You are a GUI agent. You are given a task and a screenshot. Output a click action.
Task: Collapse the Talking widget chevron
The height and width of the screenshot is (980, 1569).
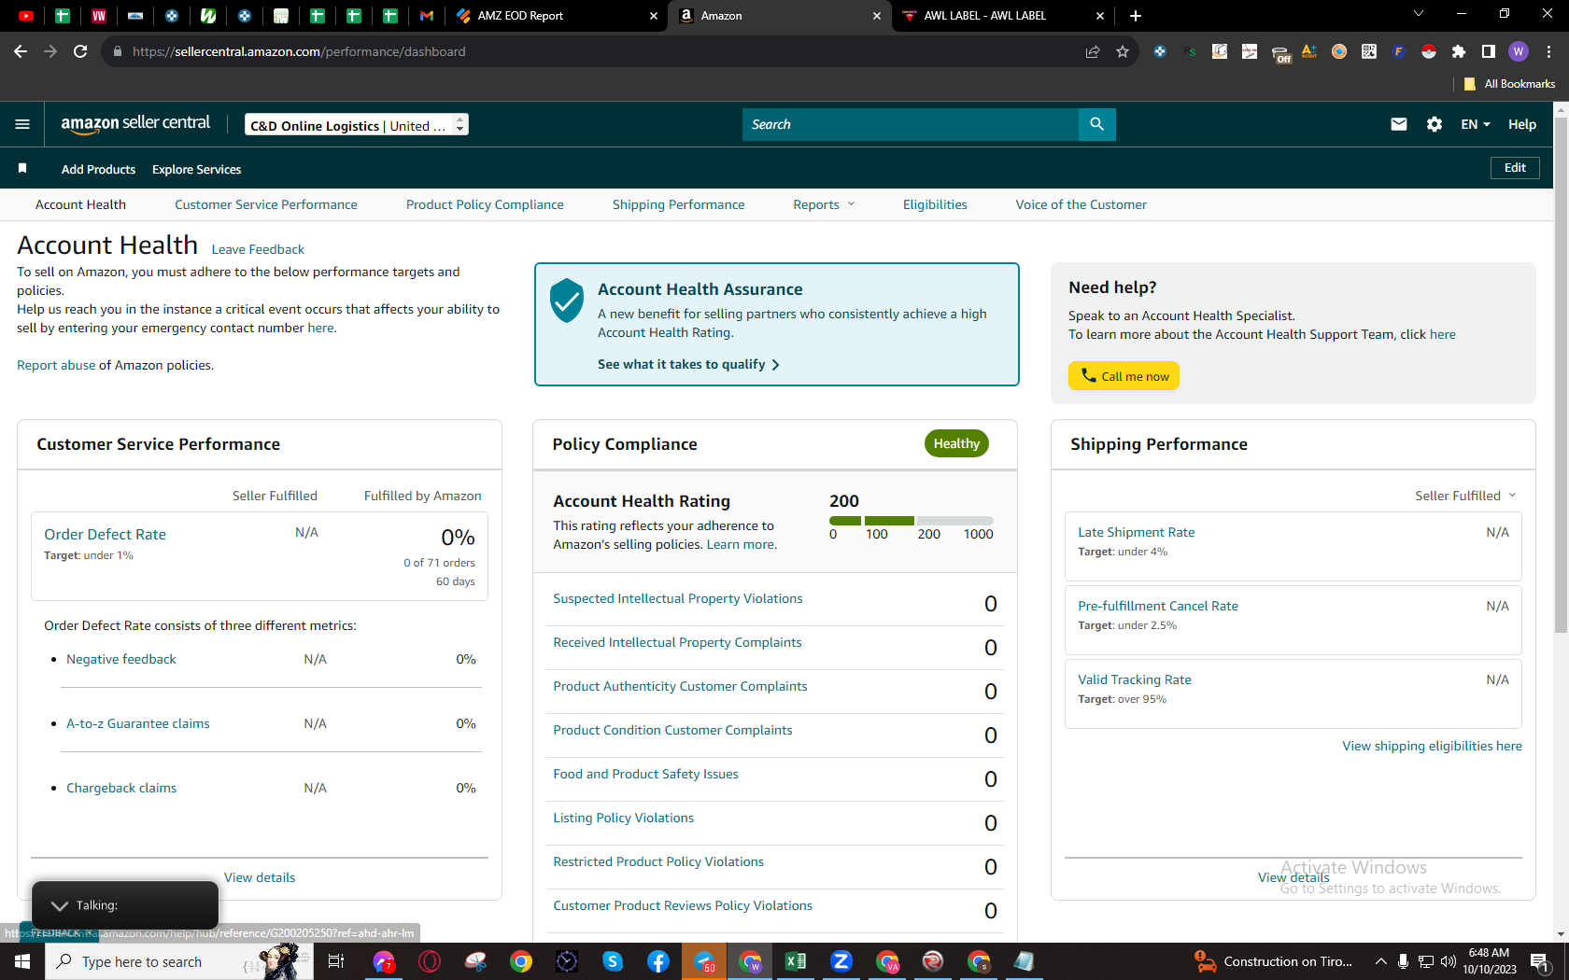pyautogui.click(x=60, y=906)
